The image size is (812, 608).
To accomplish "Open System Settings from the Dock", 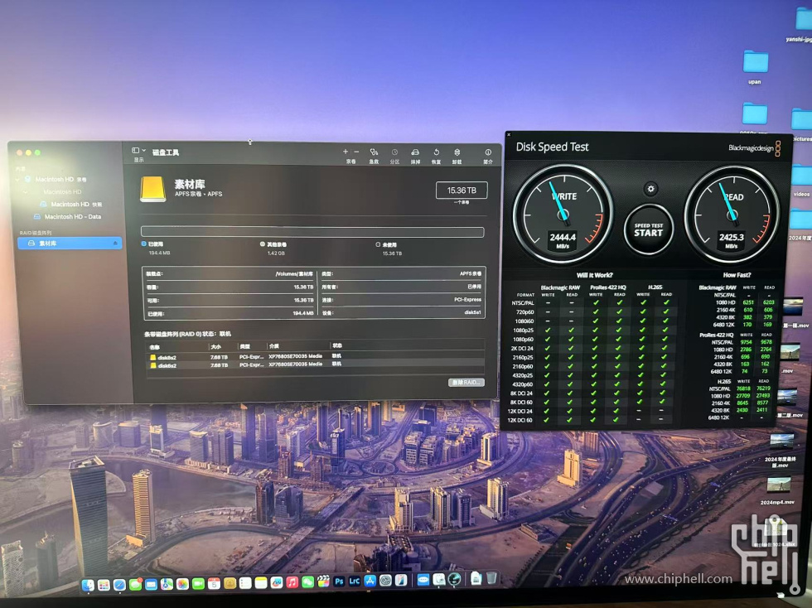I will click(x=386, y=581).
